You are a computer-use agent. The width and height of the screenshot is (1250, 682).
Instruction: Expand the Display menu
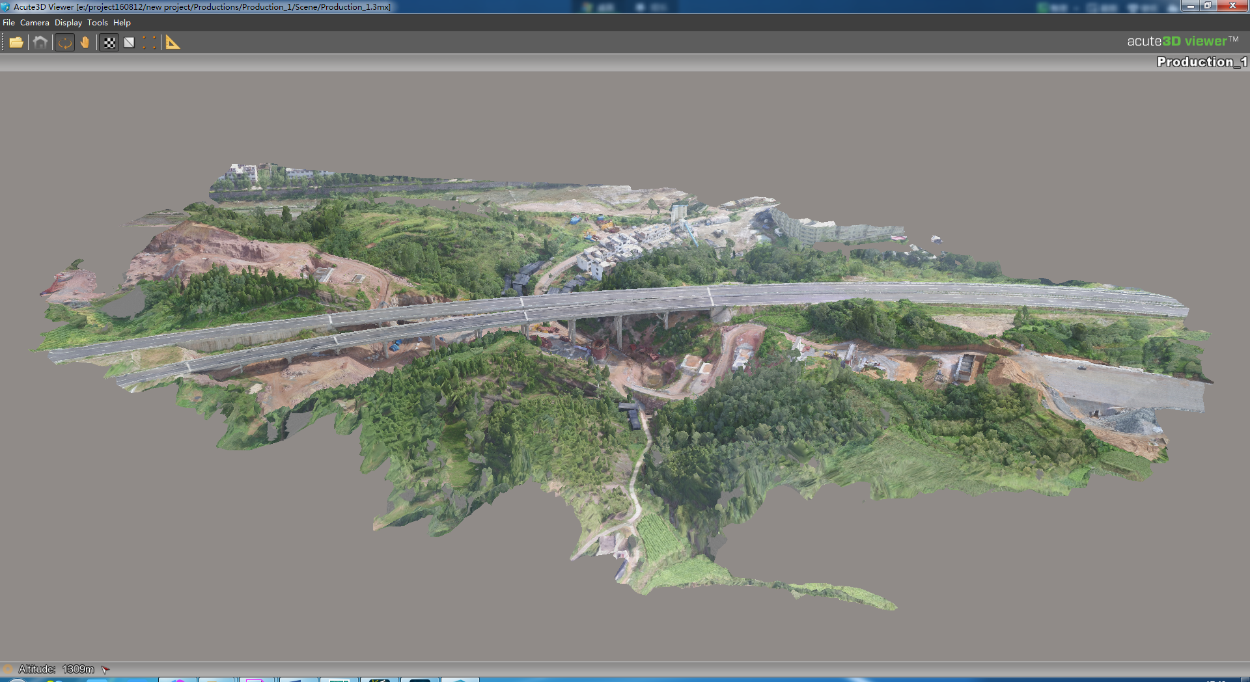click(68, 23)
